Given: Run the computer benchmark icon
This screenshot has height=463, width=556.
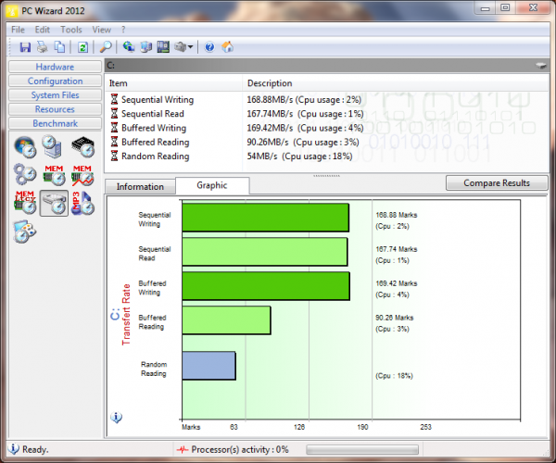Looking at the screenshot, I should click(x=53, y=146).
